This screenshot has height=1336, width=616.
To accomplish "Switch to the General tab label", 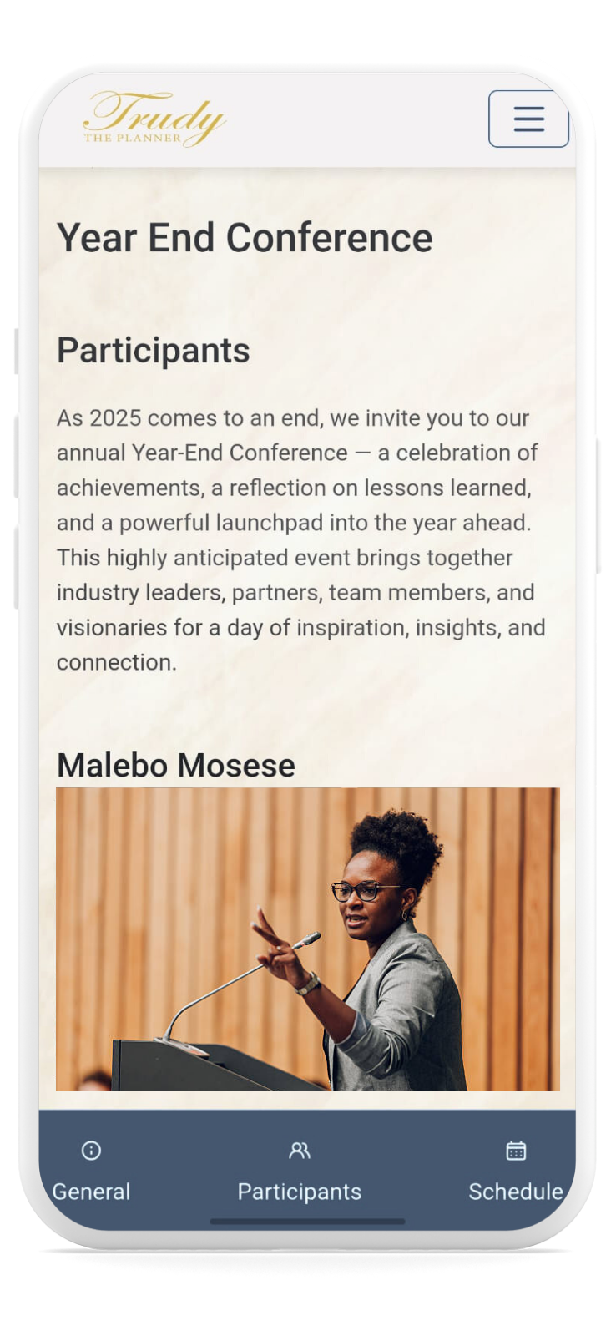I will 91,1192.
